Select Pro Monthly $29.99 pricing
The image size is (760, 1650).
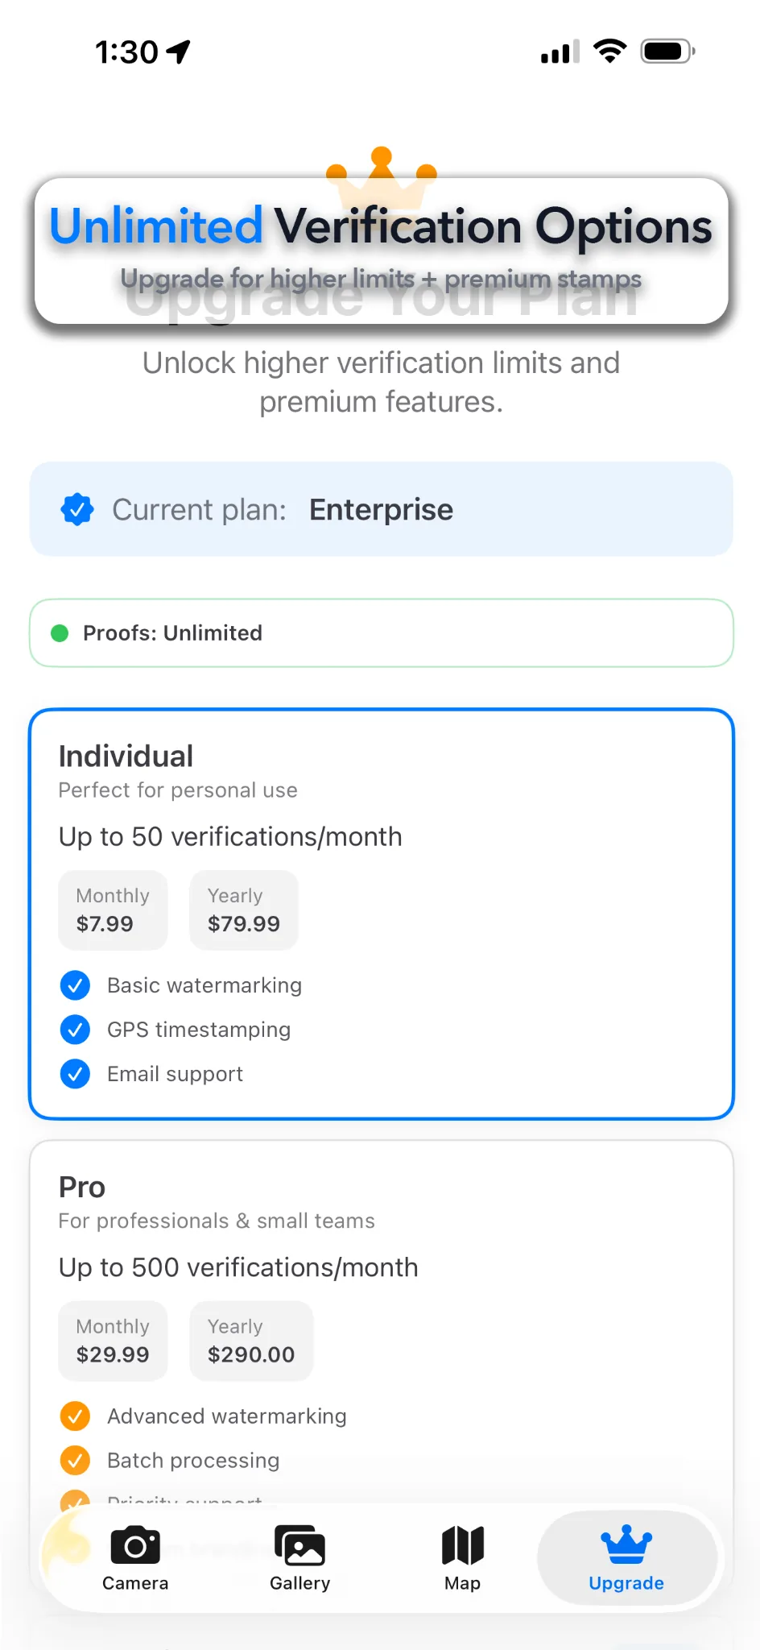pyautogui.click(x=113, y=1341)
